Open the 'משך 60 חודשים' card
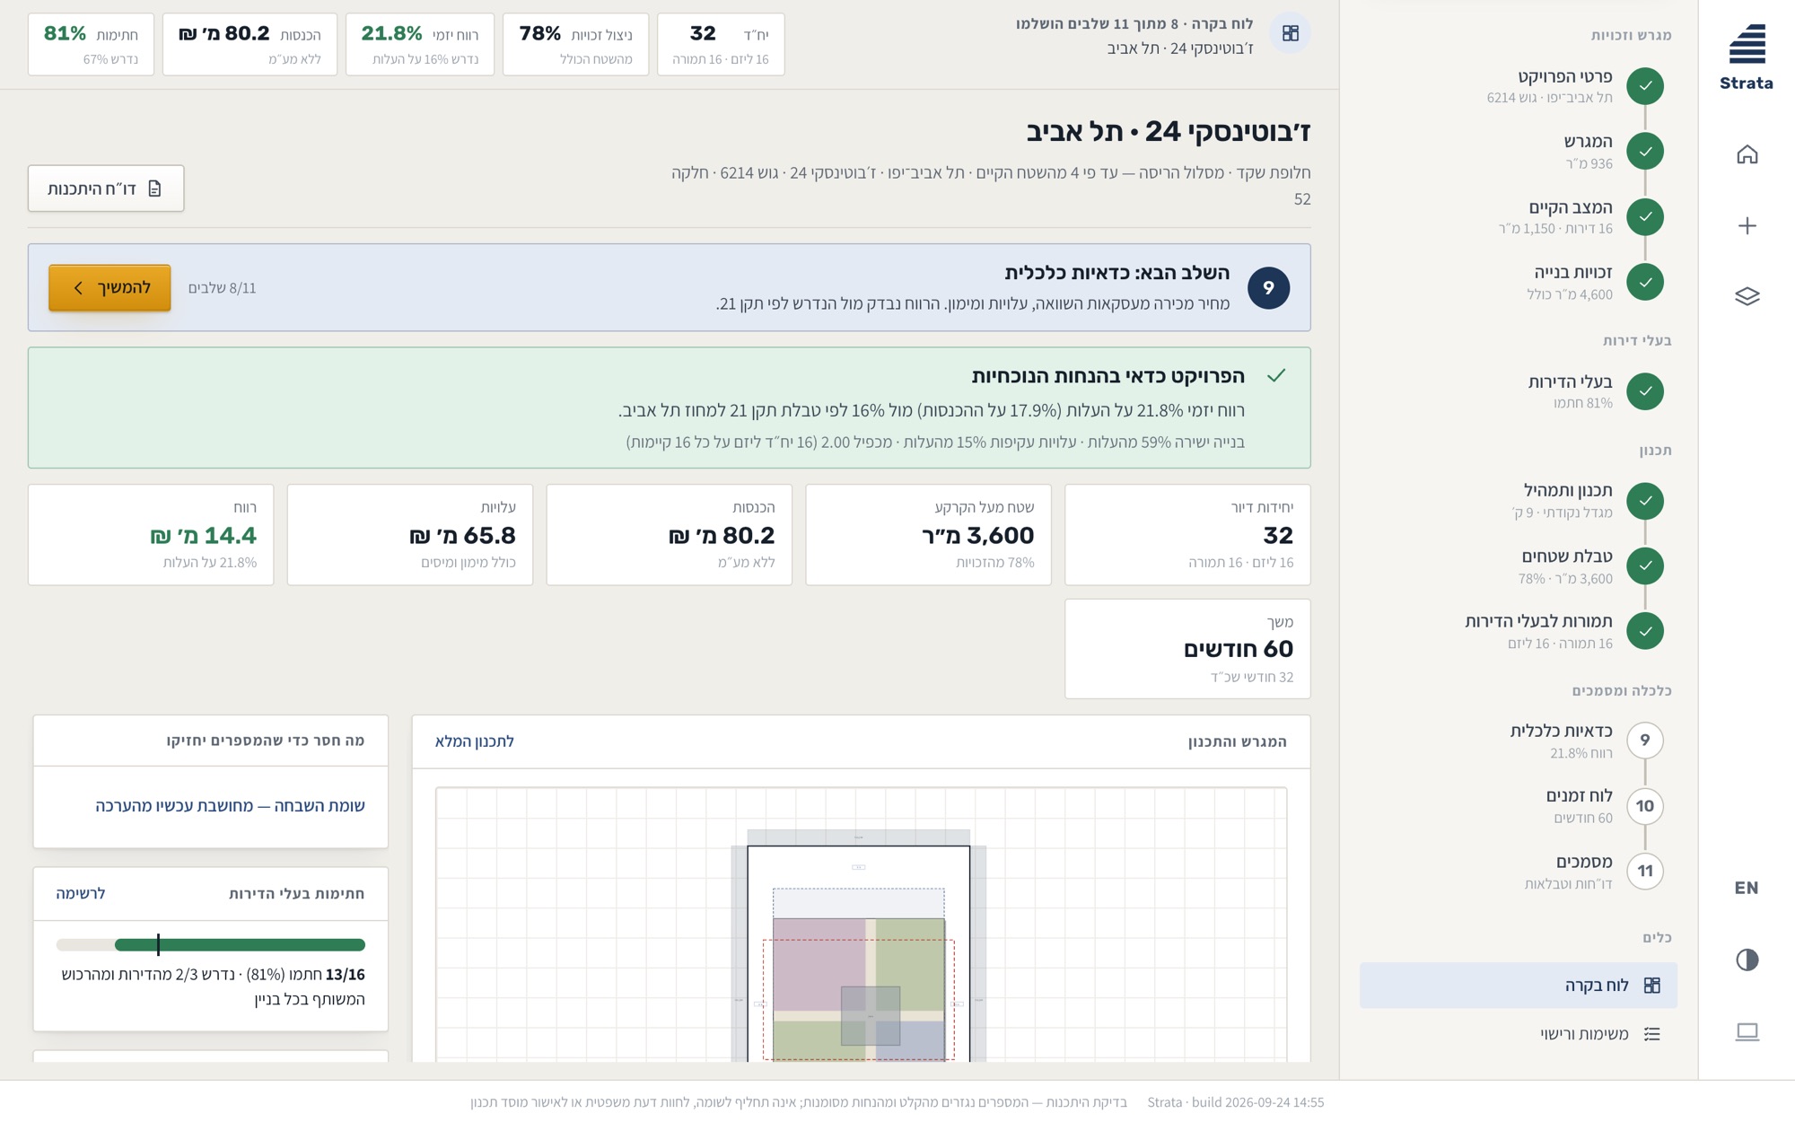The image size is (1795, 1122). click(x=1187, y=649)
